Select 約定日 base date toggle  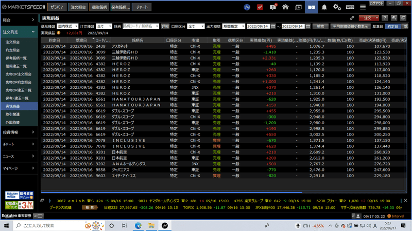pos(393,27)
